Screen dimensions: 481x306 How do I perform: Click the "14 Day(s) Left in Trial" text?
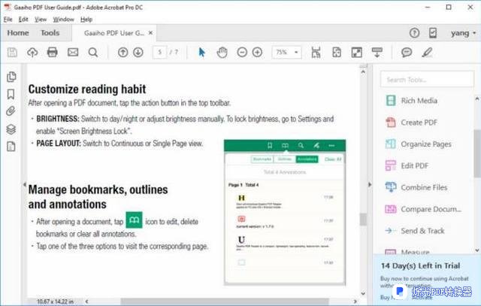pyautogui.click(x=421, y=266)
